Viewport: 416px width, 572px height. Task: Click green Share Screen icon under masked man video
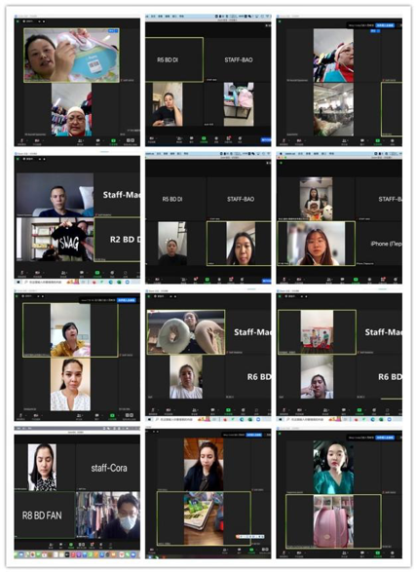click(x=71, y=545)
